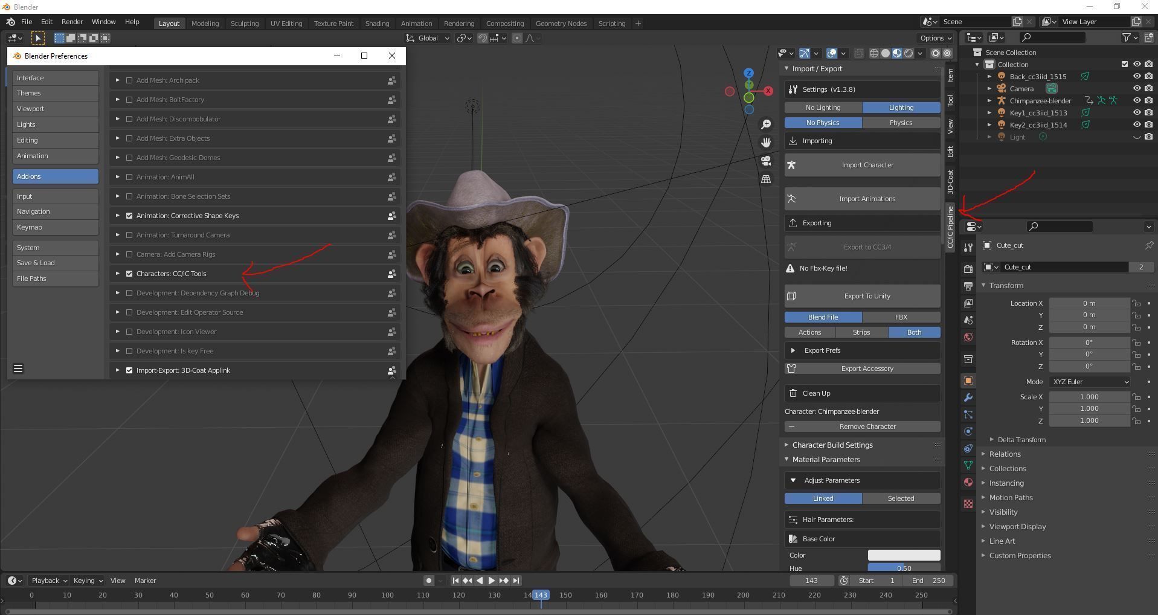Hide Chimpanzee-blender in viewport via eye
Screen dimensions: 1158x615
1137,100
